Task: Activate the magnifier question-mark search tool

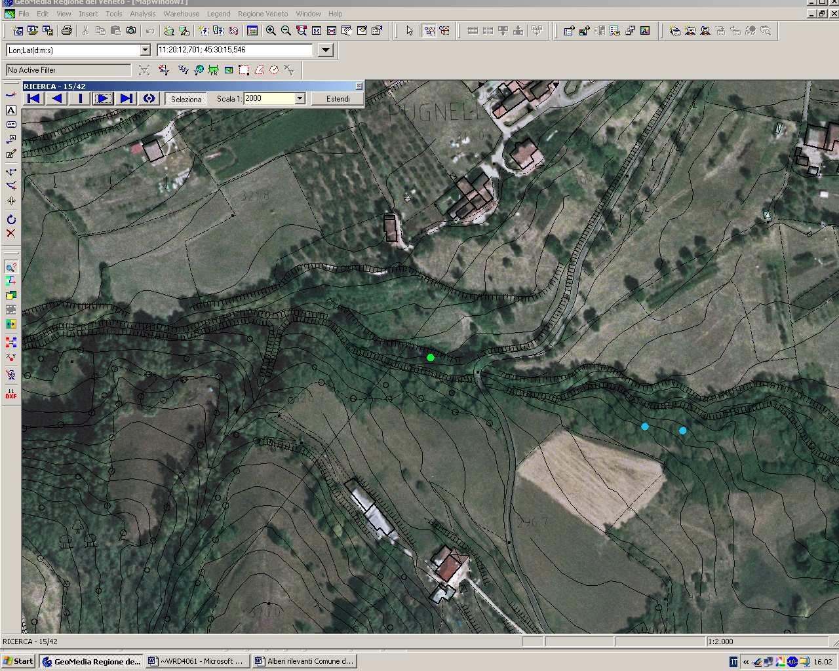Action: coord(11,267)
